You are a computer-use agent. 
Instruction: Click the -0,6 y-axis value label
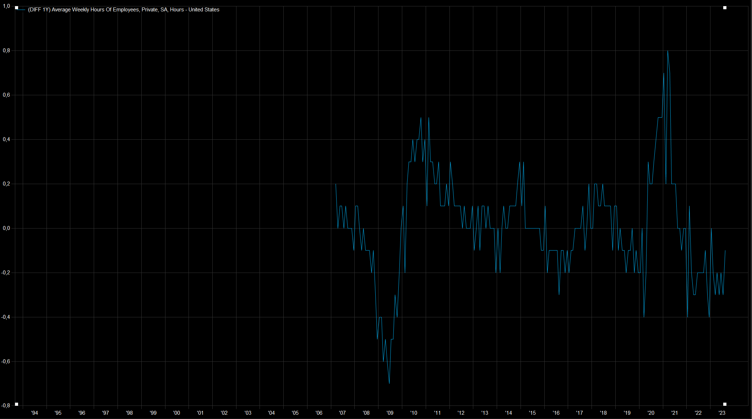6,361
